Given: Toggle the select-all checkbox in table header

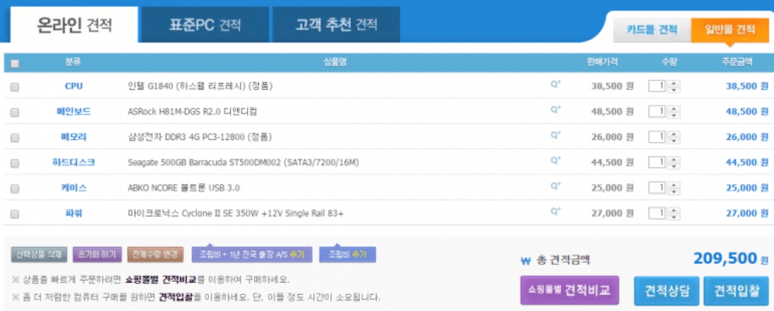Looking at the screenshot, I should (15, 63).
